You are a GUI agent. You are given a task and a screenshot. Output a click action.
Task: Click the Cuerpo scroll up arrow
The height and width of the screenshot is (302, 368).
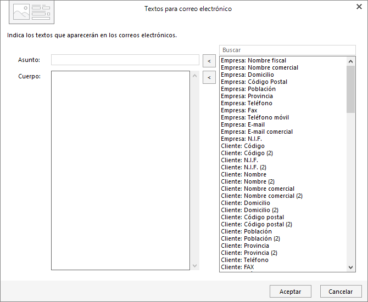click(x=194, y=76)
